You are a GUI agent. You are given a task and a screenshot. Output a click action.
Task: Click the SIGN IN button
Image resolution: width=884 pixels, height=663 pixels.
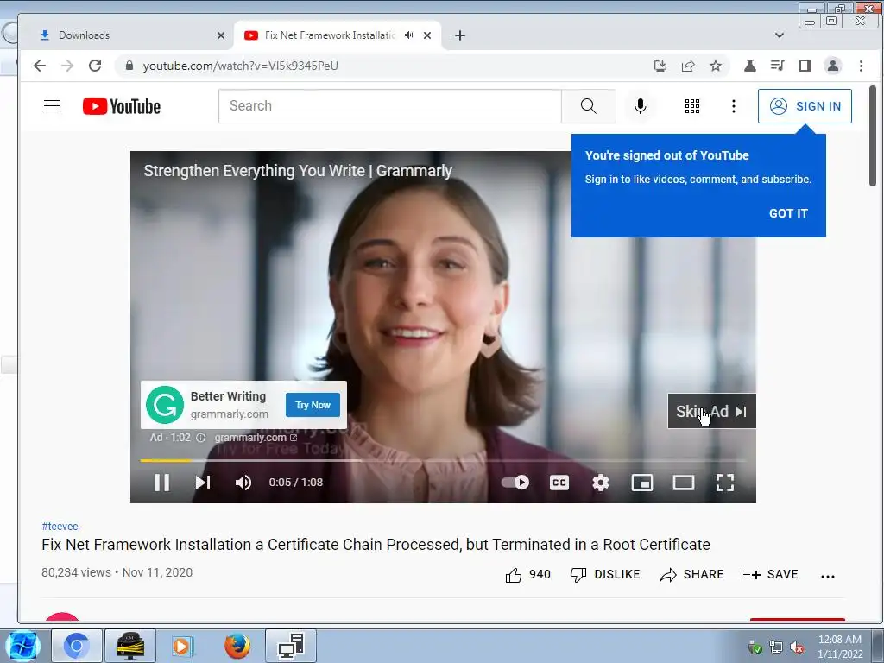pyautogui.click(x=805, y=106)
